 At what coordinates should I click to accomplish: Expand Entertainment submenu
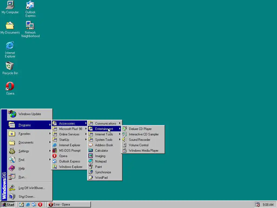[105, 129]
